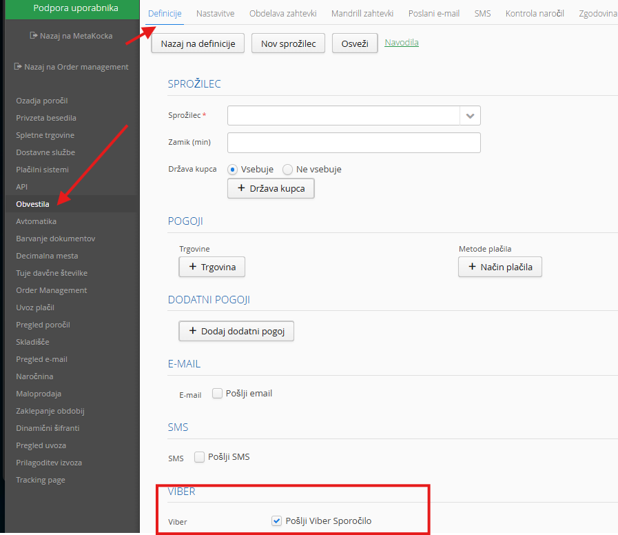Screen dimensions: 618x535
Task: Select Naročnina sidebar item
Action: (x=34, y=376)
